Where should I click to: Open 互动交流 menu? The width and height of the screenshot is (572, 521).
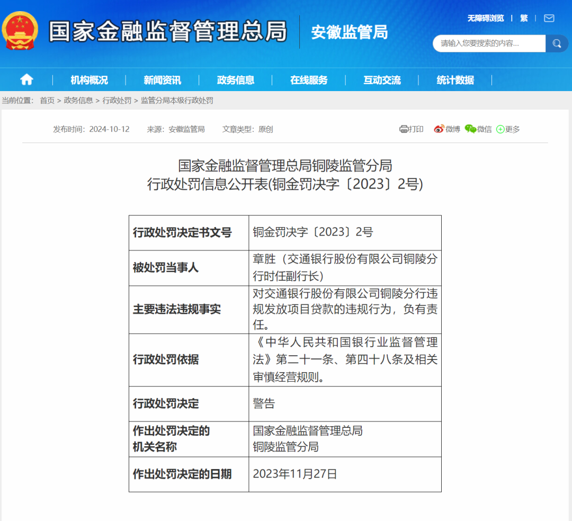click(x=382, y=80)
